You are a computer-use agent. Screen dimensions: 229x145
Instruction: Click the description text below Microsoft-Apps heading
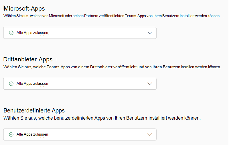pos(112,16)
